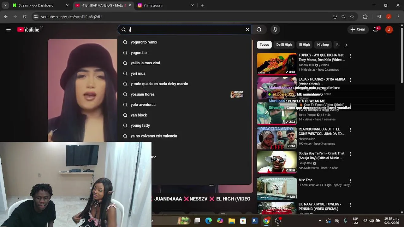Pick suggestion 'yogurcito'
Screen dimensions: 404x227
coord(185,53)
